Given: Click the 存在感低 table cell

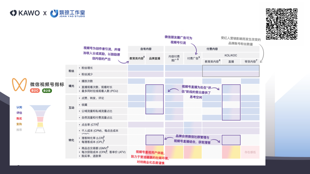Looking at the screenshot, I should coord(250,152).
